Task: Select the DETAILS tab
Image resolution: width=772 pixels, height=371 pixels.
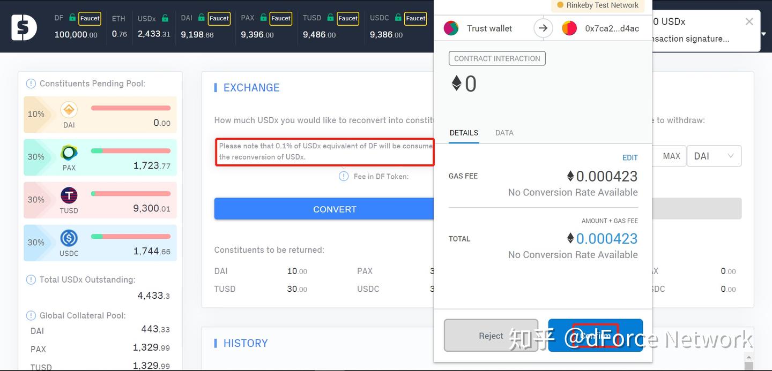Action: [x=464, y=133]
